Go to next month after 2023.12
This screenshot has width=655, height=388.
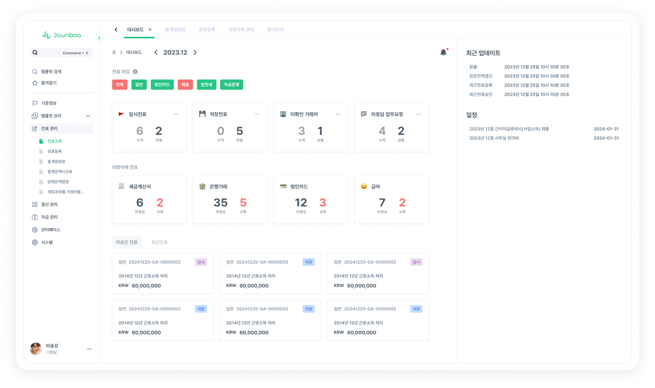[195, 52]
